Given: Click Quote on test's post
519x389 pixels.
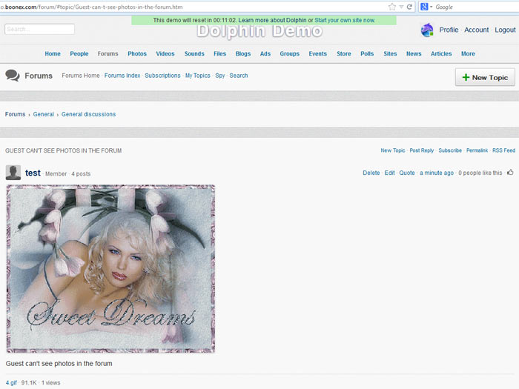Looking at the screenshot, I should point(407,173).
